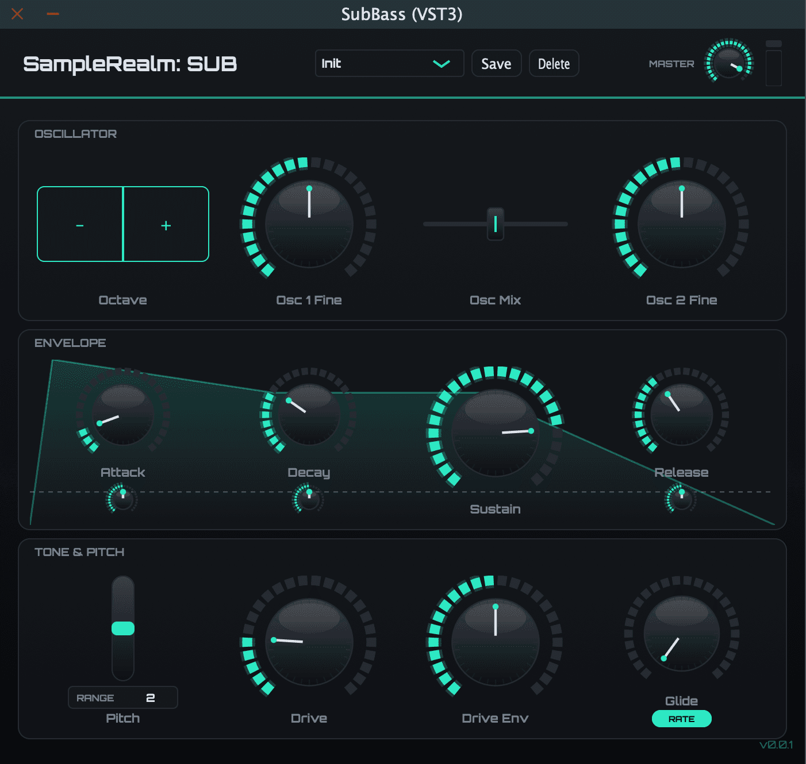The height and width of the screenshot is (764, 806).
Task: Minimize the SubBass plugin window
Action: point(53,14)
